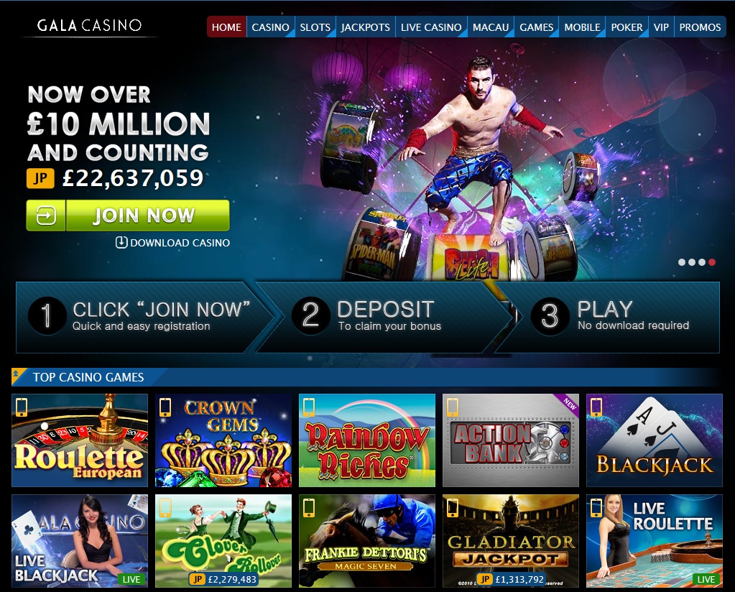
Task: Click the arrow icon on Join Now button
Action: 46,216
